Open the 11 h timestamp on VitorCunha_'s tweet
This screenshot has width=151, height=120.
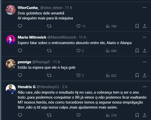tap(69, 8)
